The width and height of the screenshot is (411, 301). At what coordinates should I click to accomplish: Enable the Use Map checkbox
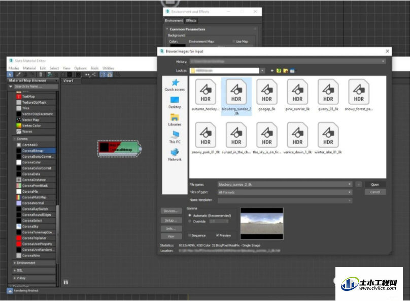click(x=234, y=41)
